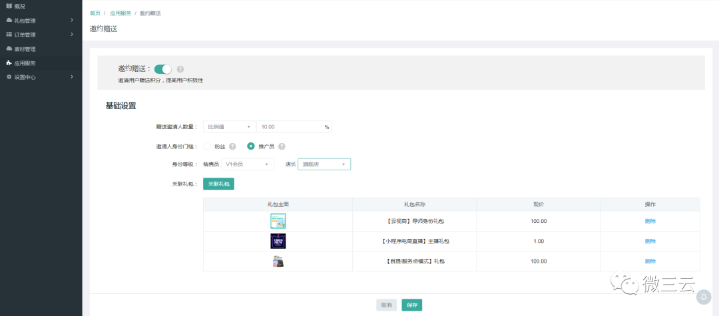Click the 【自提/服务点模式】礼包 thumbnail
This screenshot has height=316, width=719.
click(278, 261)
